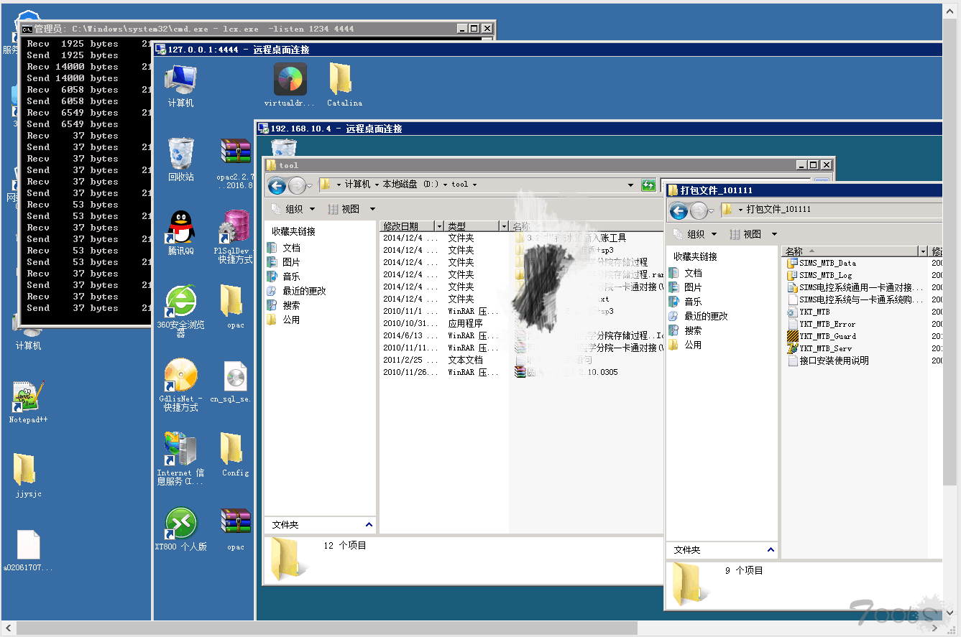The height and width of the screenshot is (637, 961).
Task: Open the SIMS_MTB_Data folder
Action: coord(822,263)
